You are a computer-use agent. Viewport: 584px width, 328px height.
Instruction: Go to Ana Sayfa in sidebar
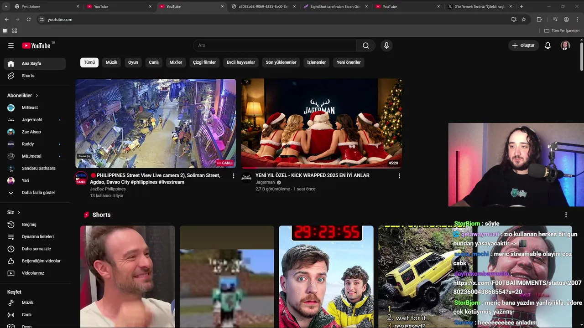pos(35,64)
